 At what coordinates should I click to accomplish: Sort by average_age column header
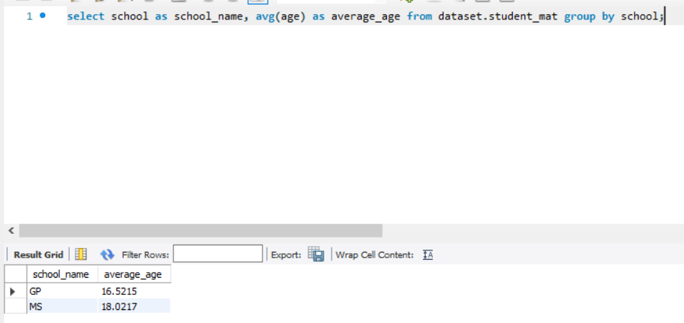click(x=134, y=275)
